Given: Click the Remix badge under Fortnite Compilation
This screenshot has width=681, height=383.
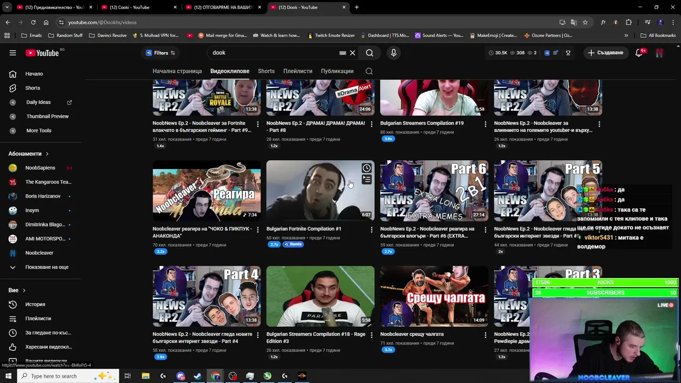Looking at the screenshot, I should [293, 244].
